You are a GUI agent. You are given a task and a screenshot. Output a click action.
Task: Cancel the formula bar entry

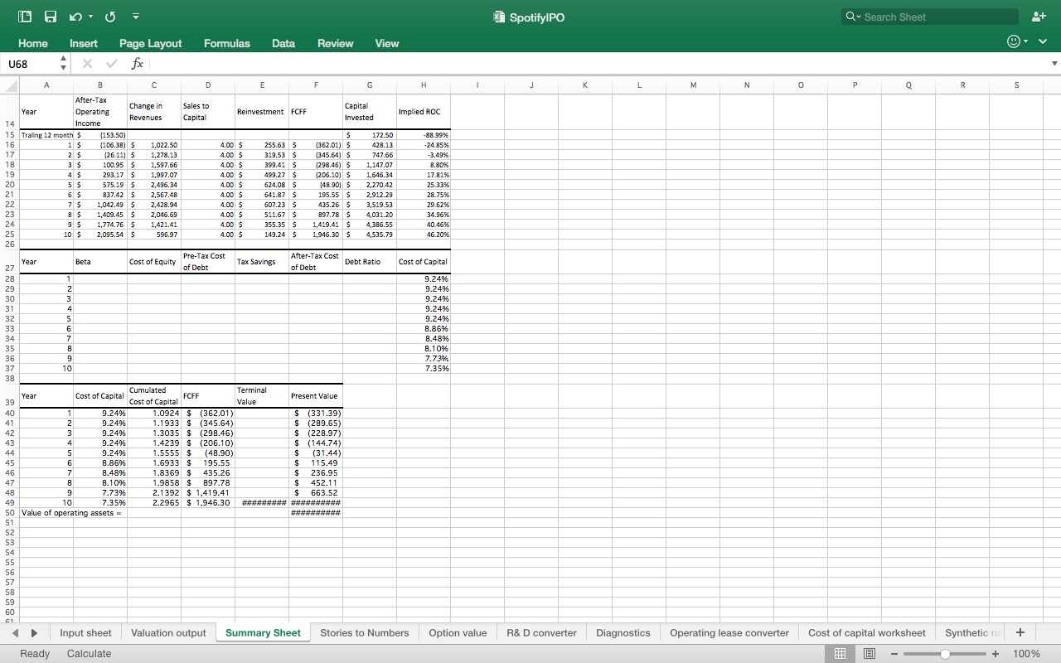(86, 63)
